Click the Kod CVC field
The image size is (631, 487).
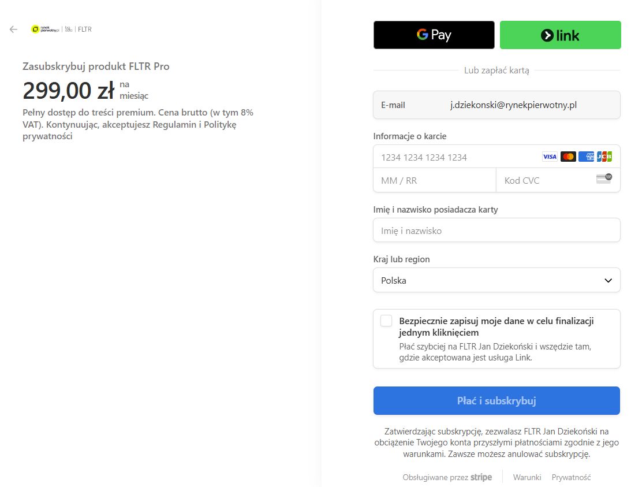tap(546, 180)
